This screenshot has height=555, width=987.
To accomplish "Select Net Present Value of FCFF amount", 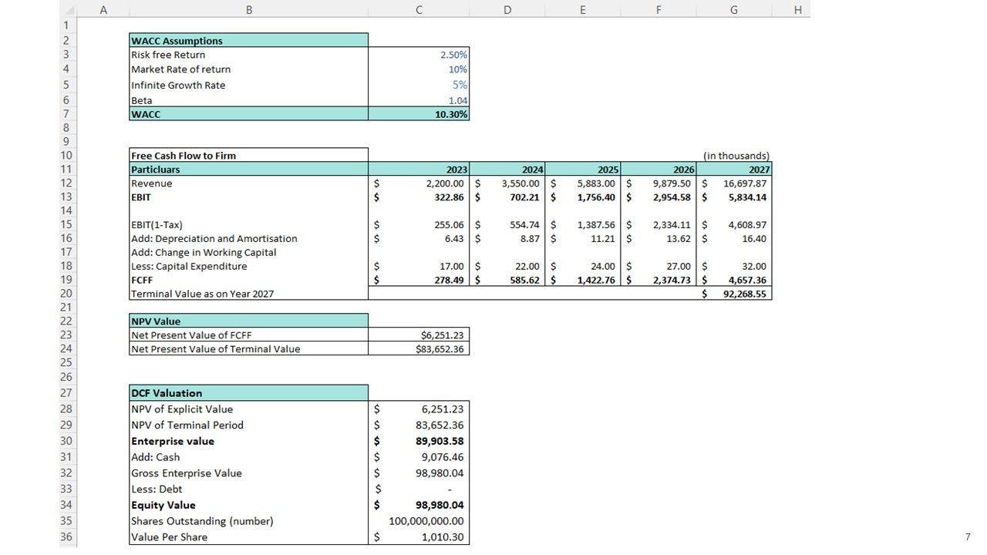I will click(x=419, y=335).
